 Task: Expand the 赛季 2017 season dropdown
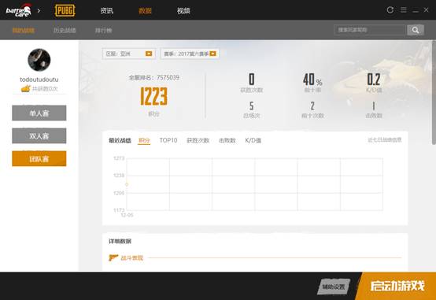(x=190, y=54)
